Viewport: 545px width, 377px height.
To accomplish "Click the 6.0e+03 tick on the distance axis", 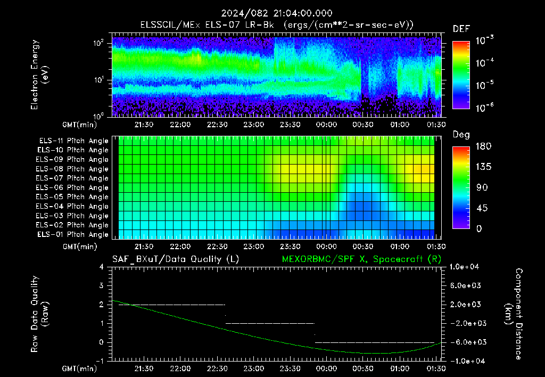I will point(466,285).
